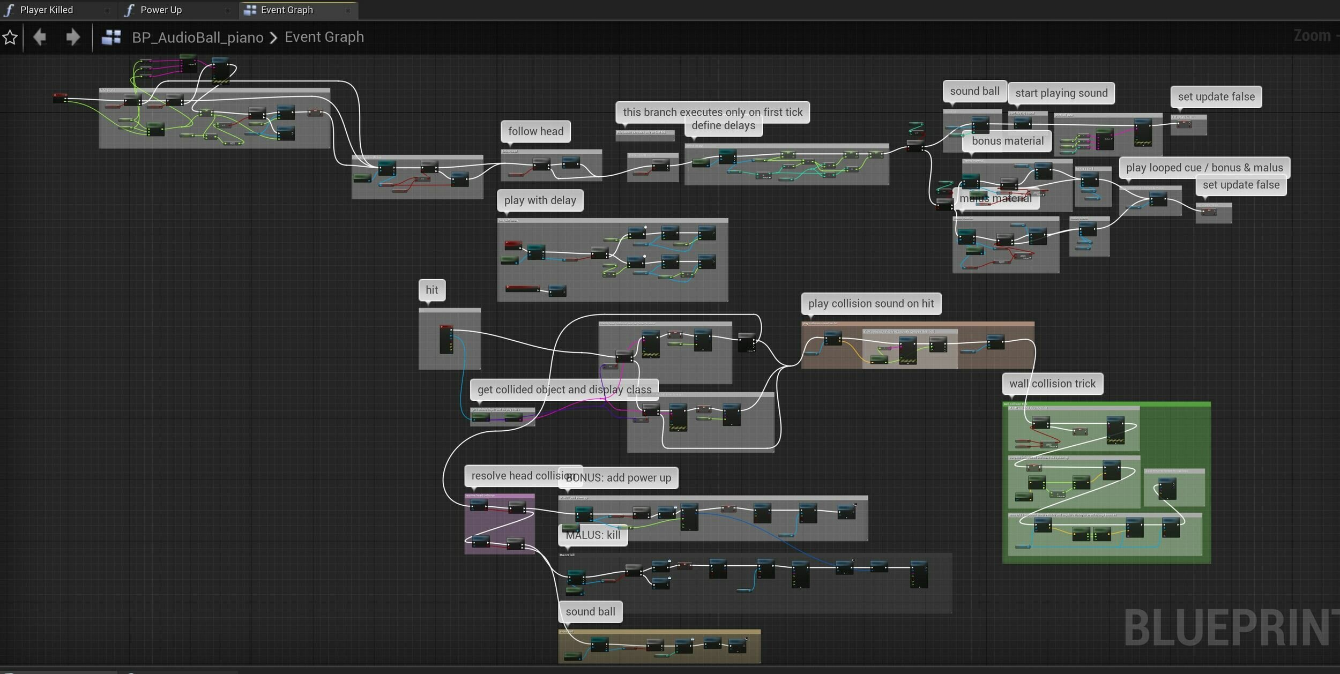Click the function icon on Player Killed tab
This screenshot has height=674, width=1340.
9,10
